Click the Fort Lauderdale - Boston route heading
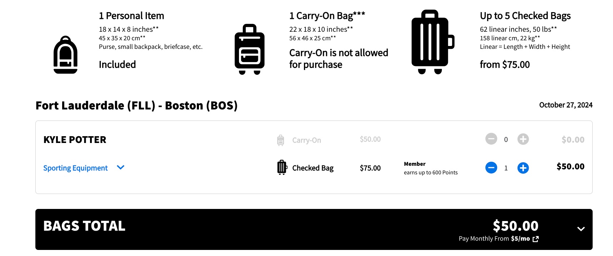 136,105
